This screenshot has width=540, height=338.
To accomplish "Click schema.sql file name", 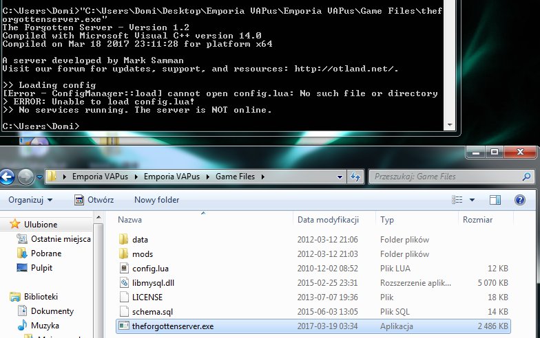I will pyautogui.click(x=153, y=312).
